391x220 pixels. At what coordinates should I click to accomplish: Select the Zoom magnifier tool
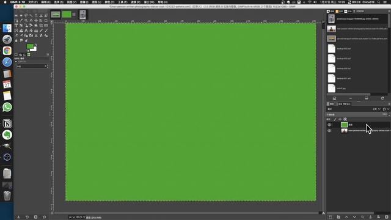point(26,20)
